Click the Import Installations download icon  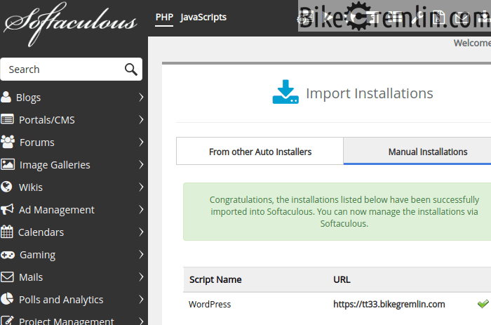(x=285, y=92)
